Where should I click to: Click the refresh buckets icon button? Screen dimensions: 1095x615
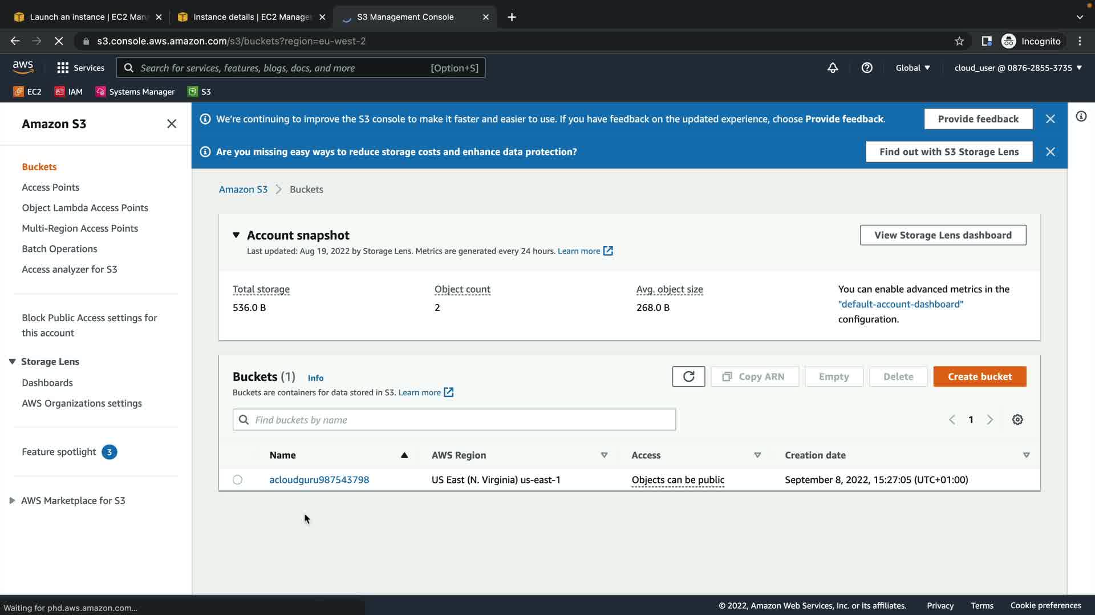click(x=688, y=376)
